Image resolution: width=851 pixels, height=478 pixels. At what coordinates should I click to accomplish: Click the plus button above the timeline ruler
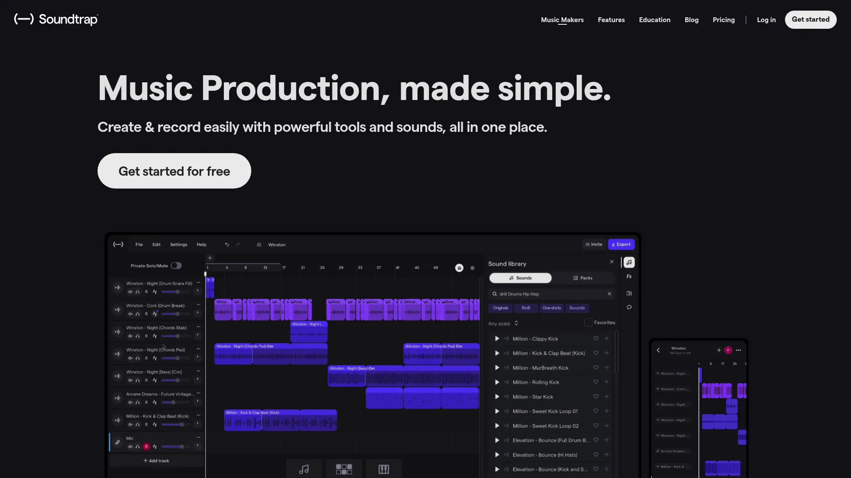tap(210, 258)
